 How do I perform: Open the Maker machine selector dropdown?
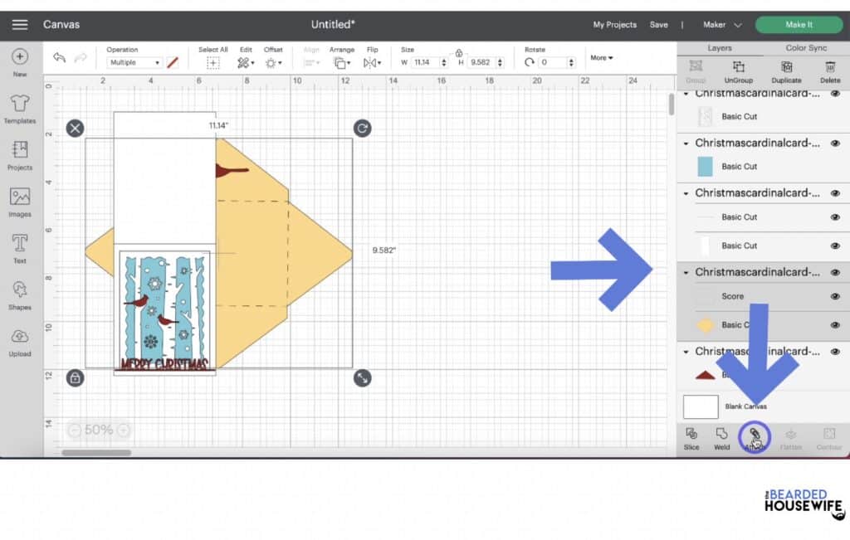722,25
